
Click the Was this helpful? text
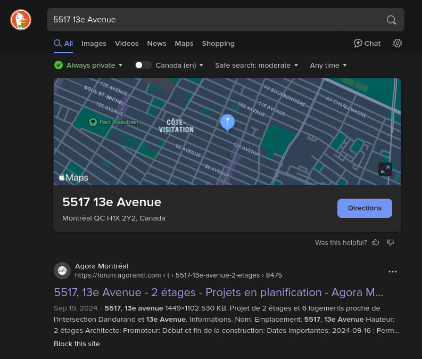click(341, 243)
